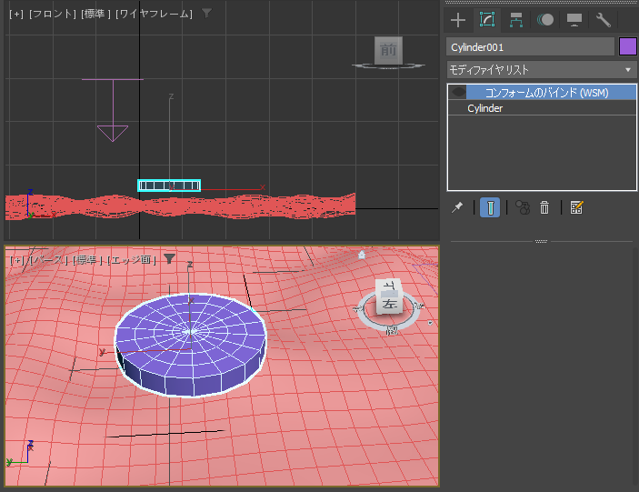Expand the モディファイヤ リスト dropdown
The image size is (639, 492).
[x=542, y=70]
